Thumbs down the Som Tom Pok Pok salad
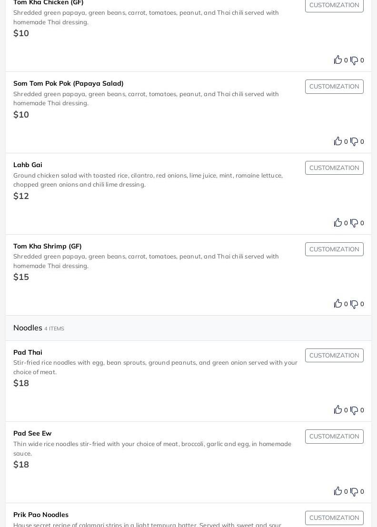The image size is (377, 527). (354, 141)
